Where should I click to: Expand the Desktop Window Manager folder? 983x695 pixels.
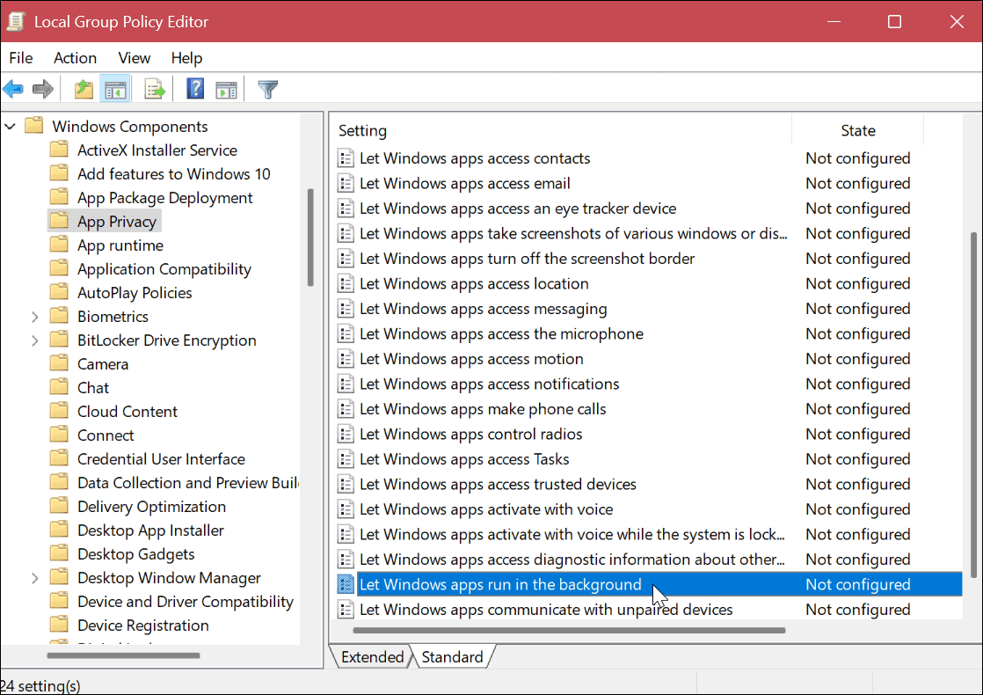click(35, 578)
